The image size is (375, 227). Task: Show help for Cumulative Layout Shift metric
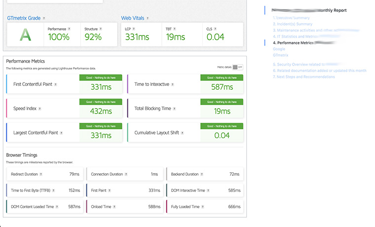[182, 133]
